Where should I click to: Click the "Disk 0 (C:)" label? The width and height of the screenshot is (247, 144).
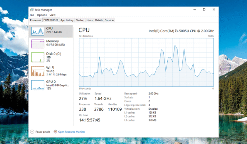[x=54, y=54]
